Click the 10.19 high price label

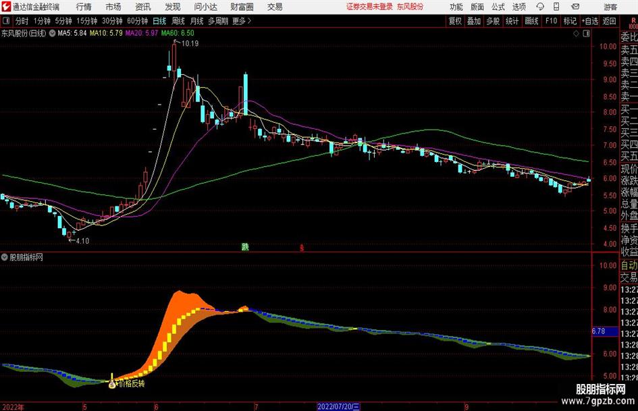tap(190, 44)
